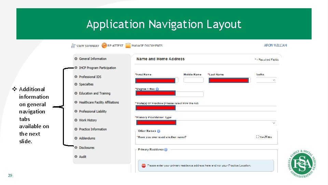Open the General Information tab
Image resolution: width=328 pixels, height=185 pixels.
click(93, 59)
